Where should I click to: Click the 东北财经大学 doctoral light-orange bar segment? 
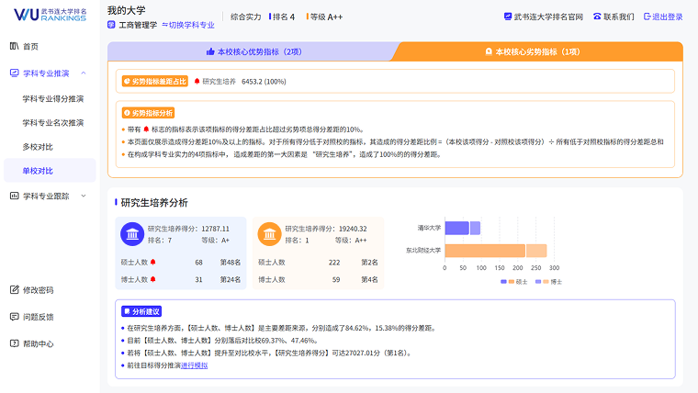point(536,251)
